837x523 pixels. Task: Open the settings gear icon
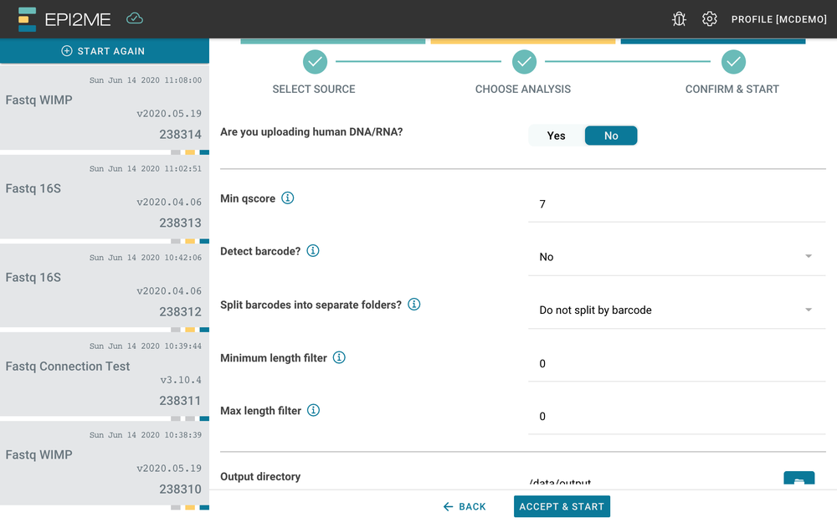(710, 19)
